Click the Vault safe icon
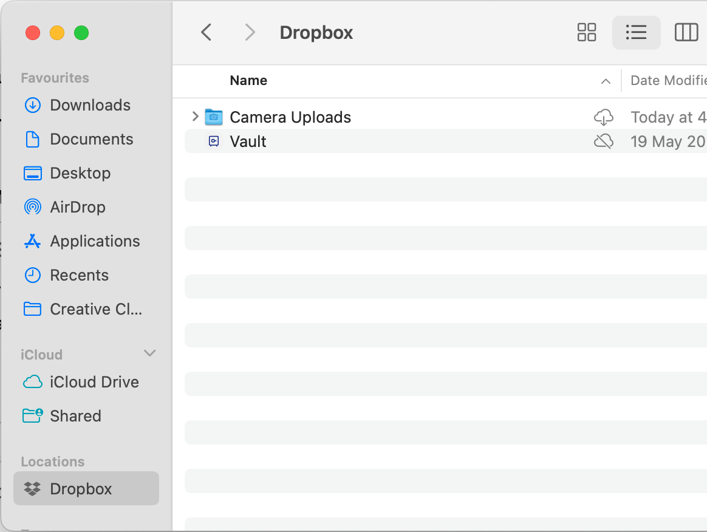 coord(214,142)
